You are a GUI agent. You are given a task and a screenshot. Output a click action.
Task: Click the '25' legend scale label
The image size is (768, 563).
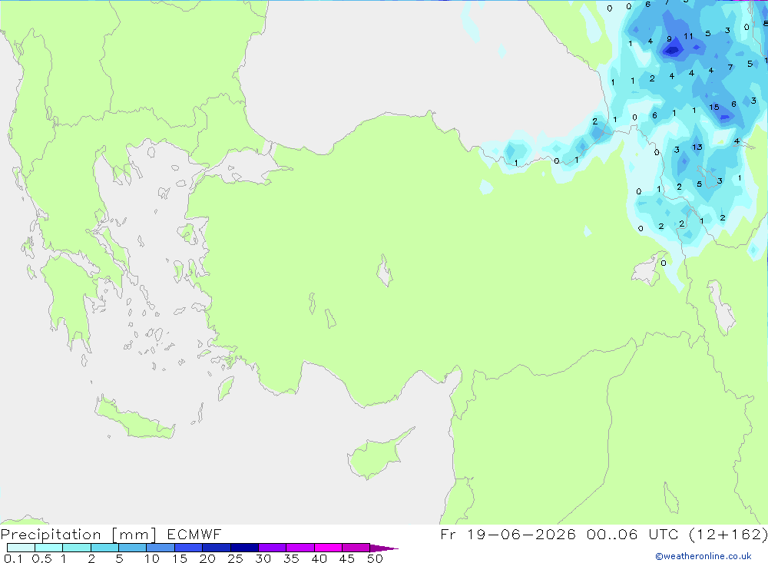point(235,558)
